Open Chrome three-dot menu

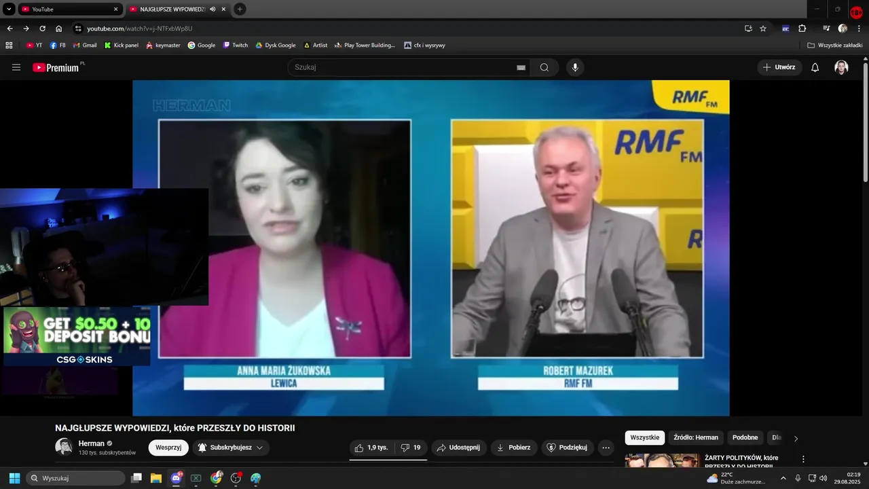[x=859, y=29]
